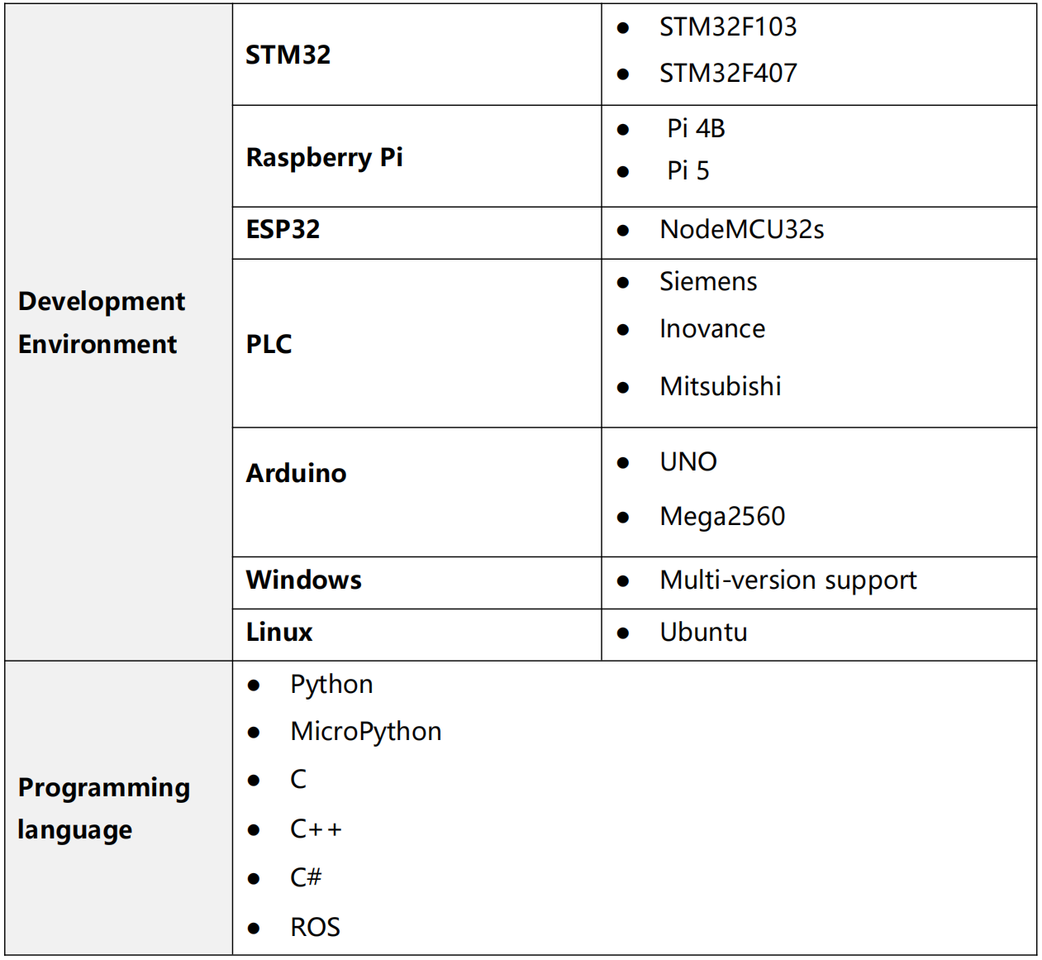The image size is (1042, 960).
Task: Click the Multi-version support text
Action: pyautogui.click(x=787, y=580)
